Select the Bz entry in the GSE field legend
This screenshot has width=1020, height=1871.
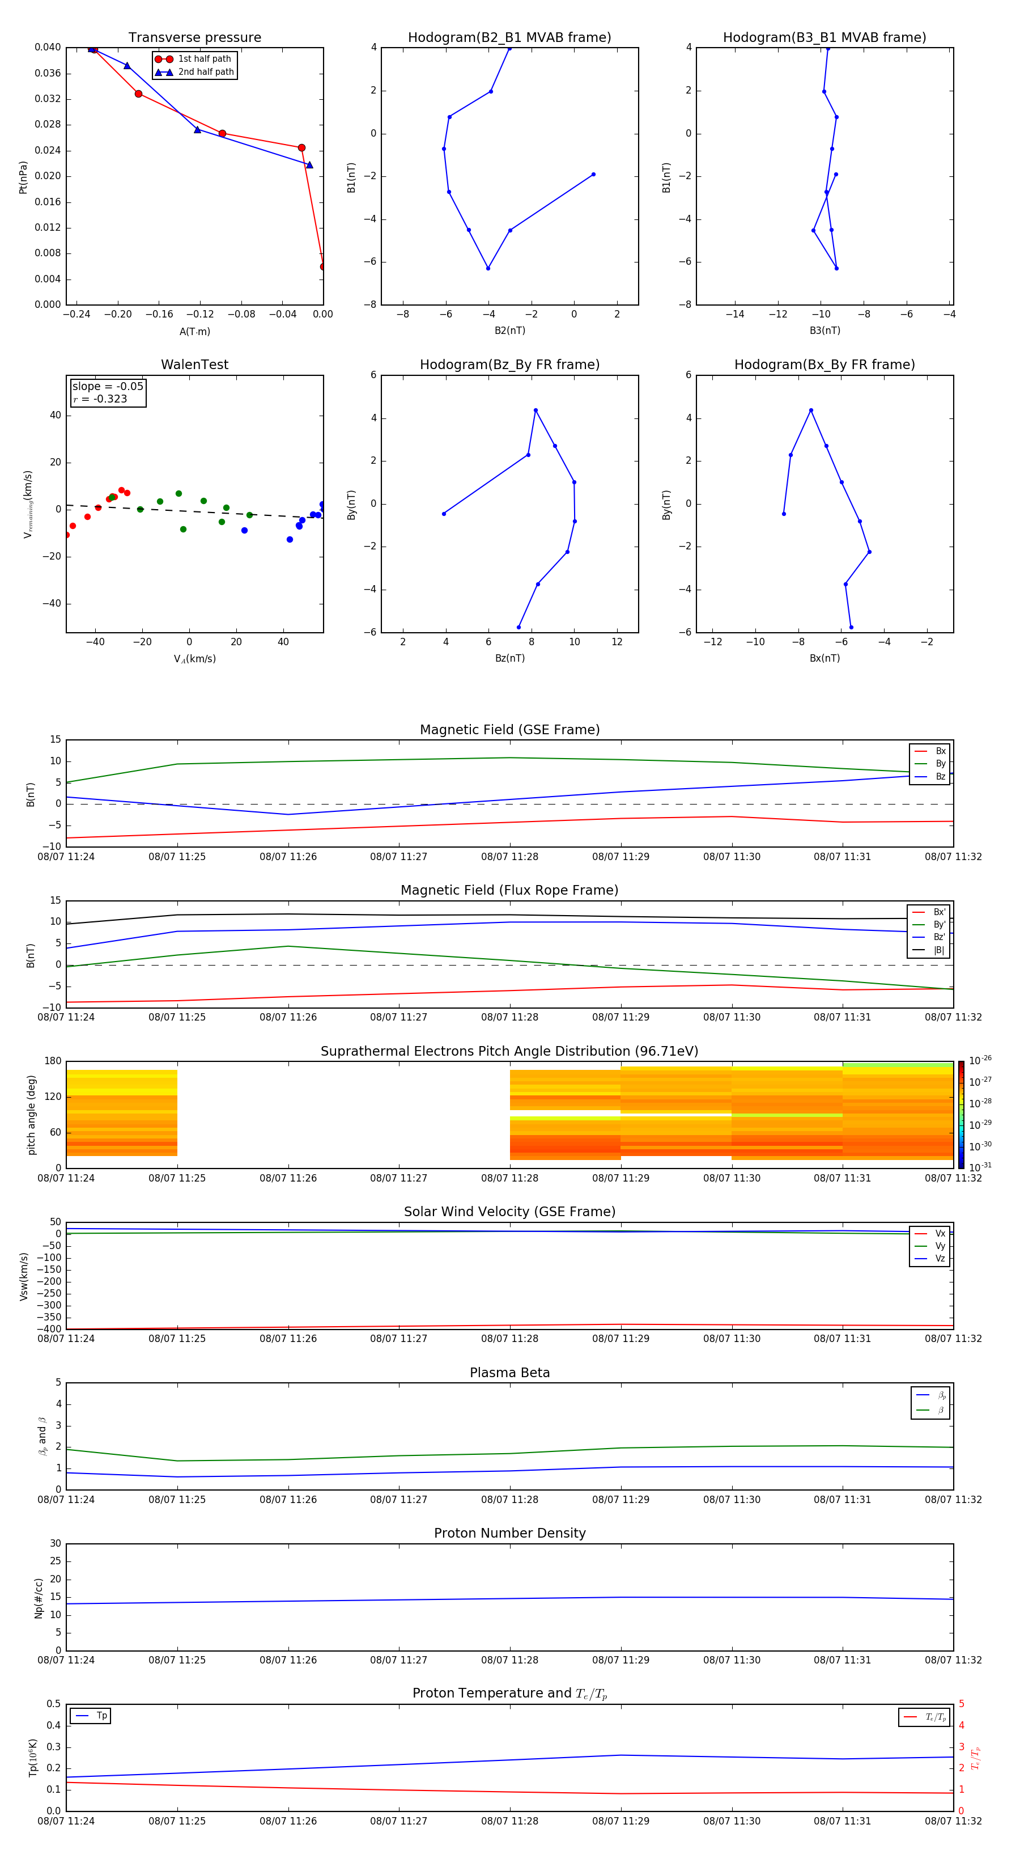coord(930,776)
